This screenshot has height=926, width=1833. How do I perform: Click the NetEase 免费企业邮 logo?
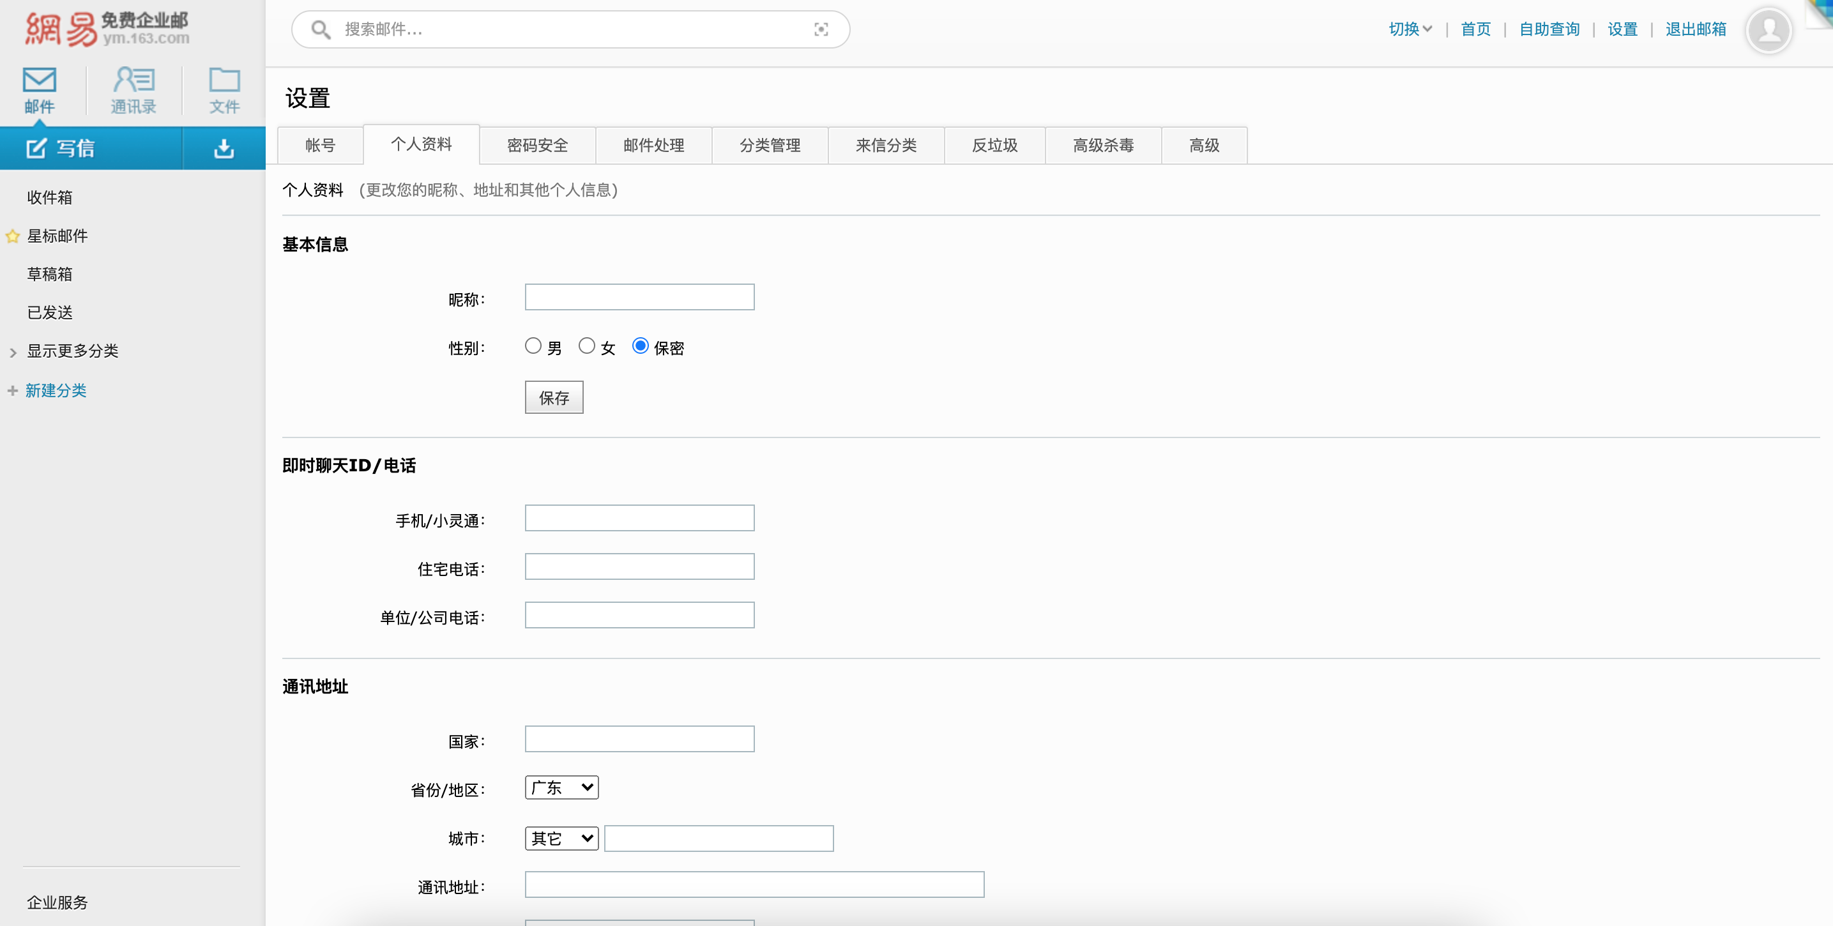pyautogui.click(x=107, y=29)
